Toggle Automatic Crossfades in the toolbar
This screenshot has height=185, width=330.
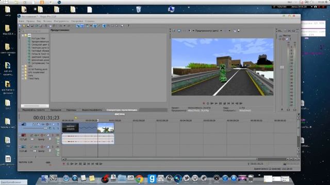click(82, 26)
